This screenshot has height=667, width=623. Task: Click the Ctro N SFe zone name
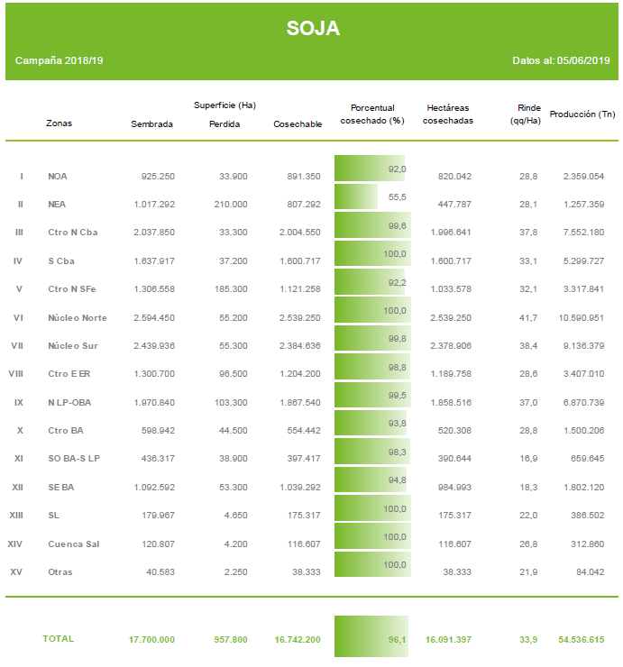[x=73, y=289]
